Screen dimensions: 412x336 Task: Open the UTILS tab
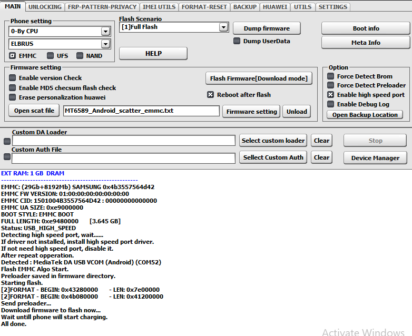tap(303, 7)
